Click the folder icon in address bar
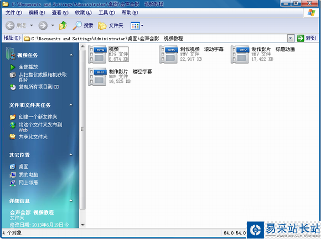 pyautogui.click(x=27, y=39)
